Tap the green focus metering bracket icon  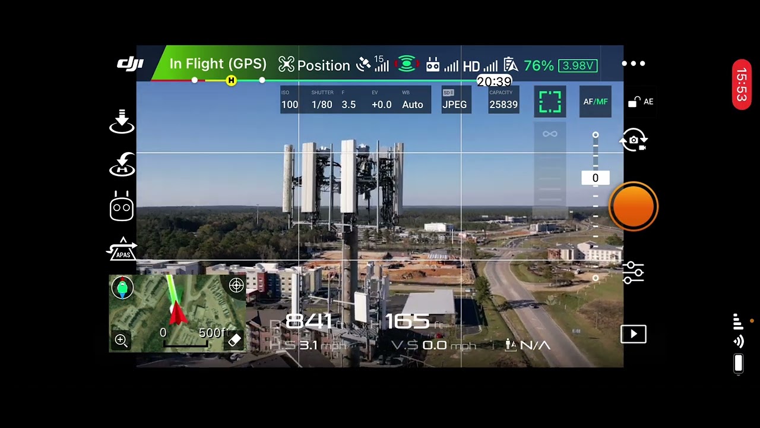[x=550, y=102]
